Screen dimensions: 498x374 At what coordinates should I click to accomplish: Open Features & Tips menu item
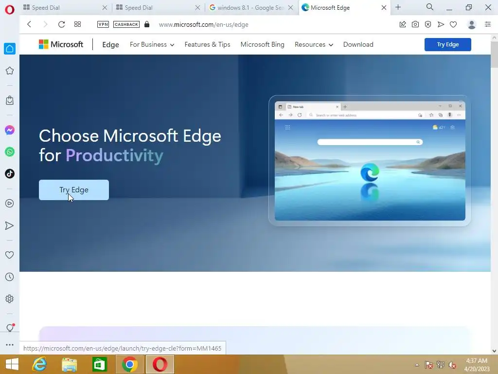click(x=207, y=44)
